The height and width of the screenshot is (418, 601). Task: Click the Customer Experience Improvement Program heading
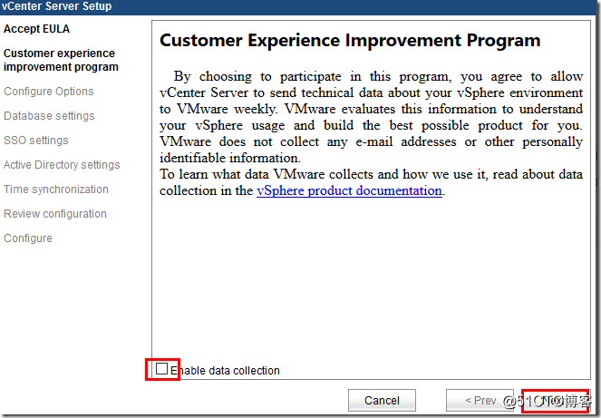point(350,40)
